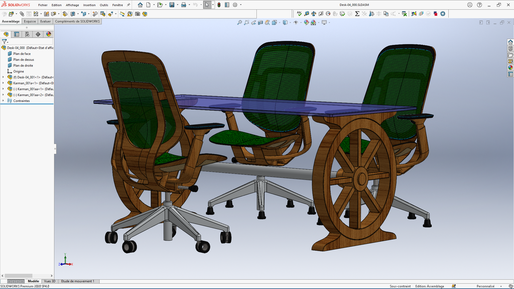Click the Section View icon in view toolbar
This screenshot has height=289, width=514.
[x=260, y=23]
